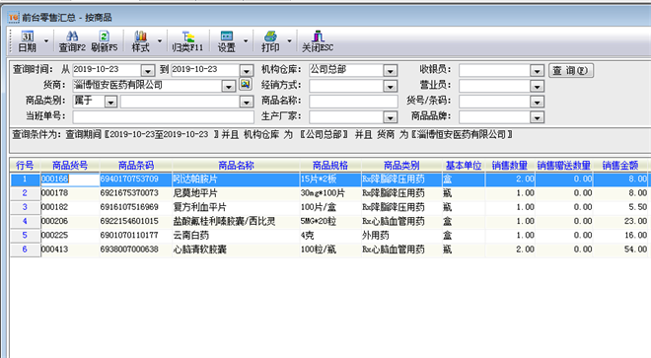The width and height of the screenshot is (651, 358).
Task: Open the 日期 date toolbar button
Action: click(x=28, y=41)
